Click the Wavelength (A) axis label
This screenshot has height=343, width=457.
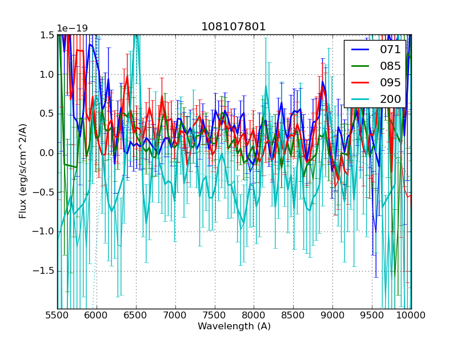coord(234,326)
